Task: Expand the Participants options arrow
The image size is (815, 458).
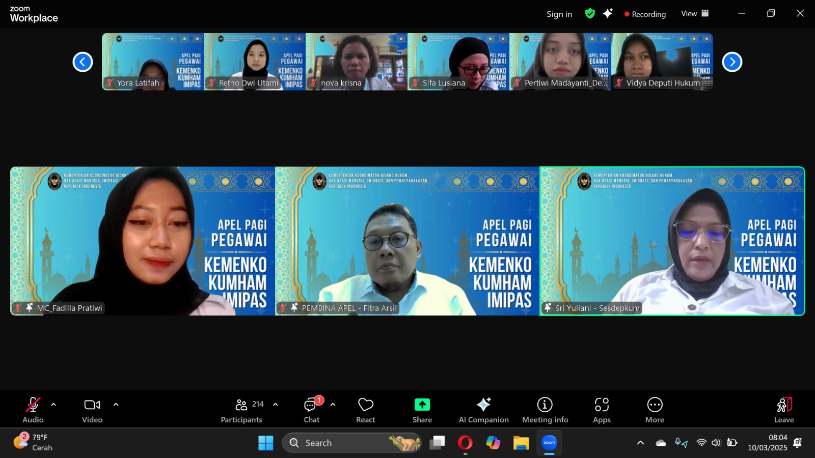Action: pos(276,405)
